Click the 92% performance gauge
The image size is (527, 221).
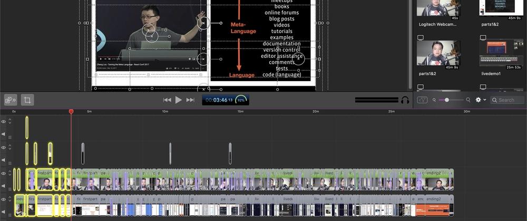(x=241, y=100)
